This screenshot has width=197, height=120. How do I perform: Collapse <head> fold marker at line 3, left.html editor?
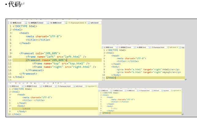point(105,56)
